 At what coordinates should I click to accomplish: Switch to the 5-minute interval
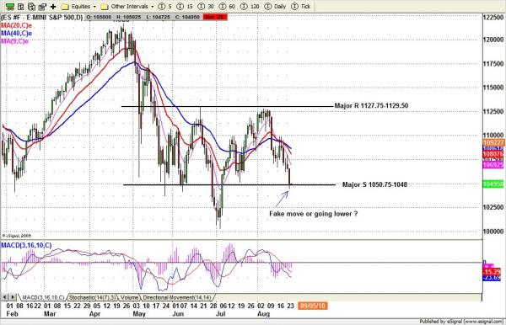tap(165, 7)
